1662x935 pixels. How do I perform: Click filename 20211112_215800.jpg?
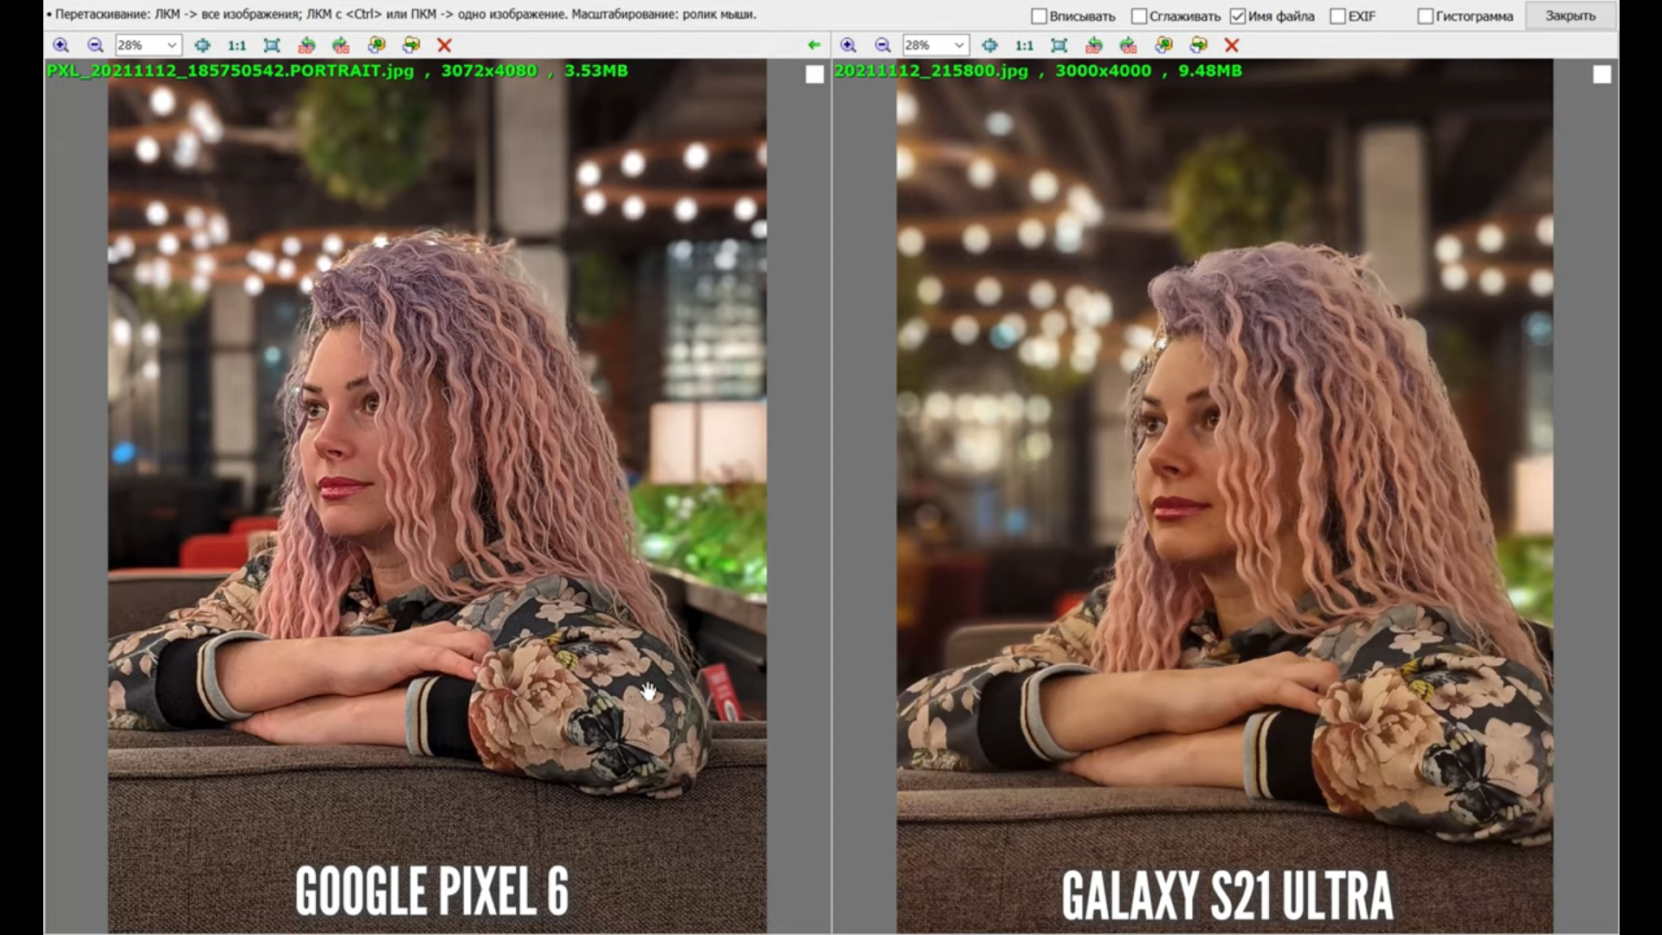point(931,71)
